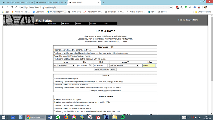Expand the Racing menu
This screenshot has width=213, height=120.
[x=82, y=24]
